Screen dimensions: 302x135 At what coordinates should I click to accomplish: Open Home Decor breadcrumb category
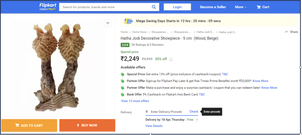[x=140, y=32]
